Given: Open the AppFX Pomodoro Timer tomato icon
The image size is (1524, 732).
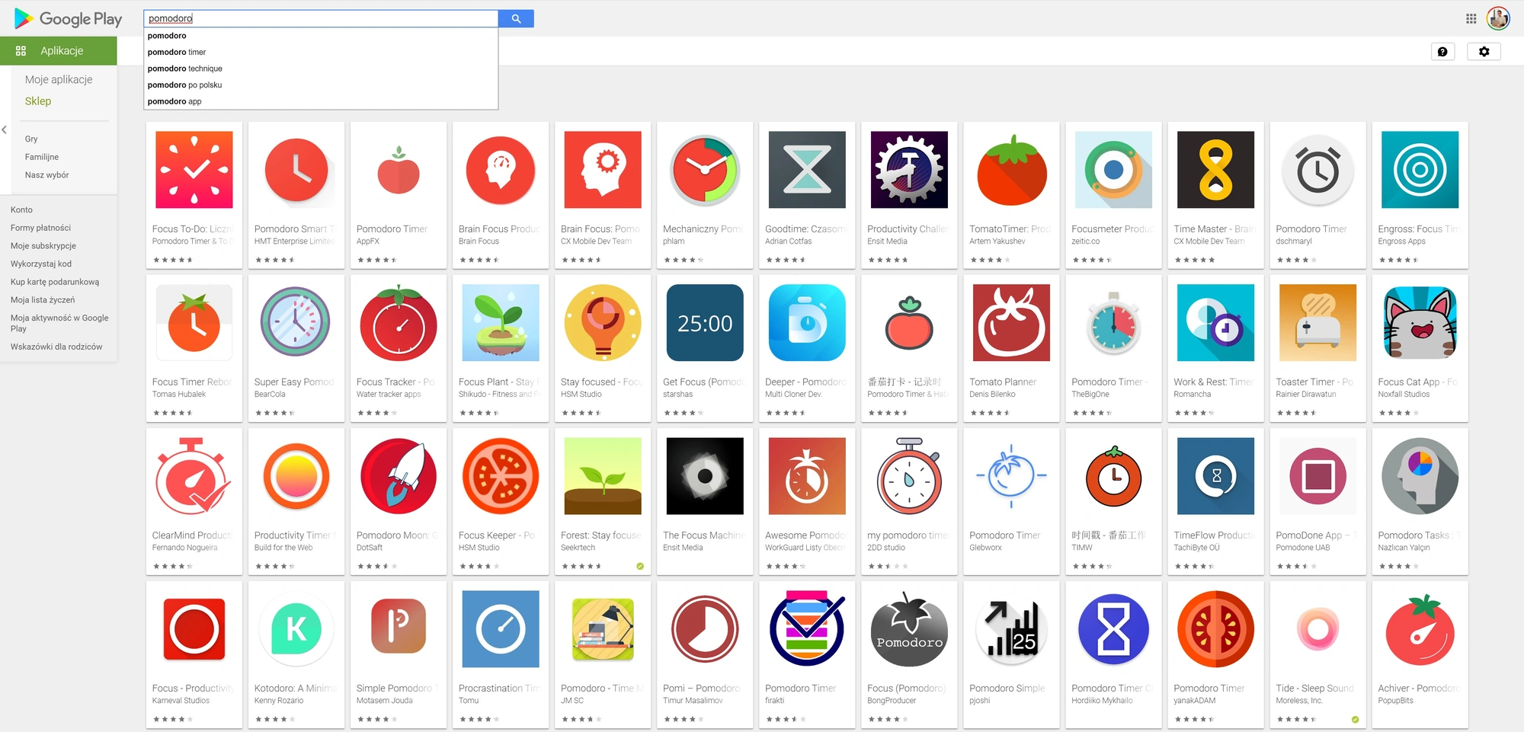Looking at the screenshot, I should 399,170.
